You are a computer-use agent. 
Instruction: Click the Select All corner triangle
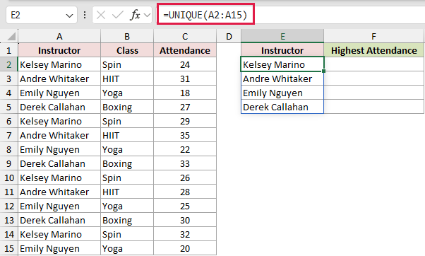(11, 36)
